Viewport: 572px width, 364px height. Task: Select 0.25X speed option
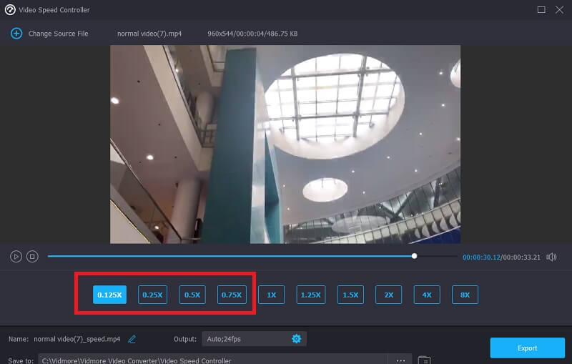point(152,295)
